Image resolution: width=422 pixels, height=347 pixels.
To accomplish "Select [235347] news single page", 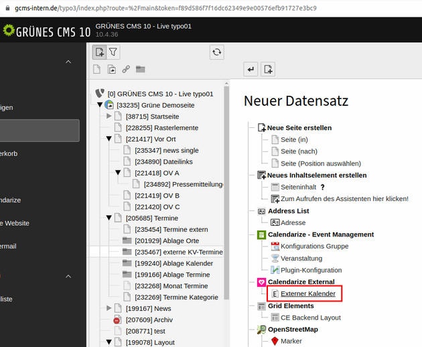I will 167,150.
